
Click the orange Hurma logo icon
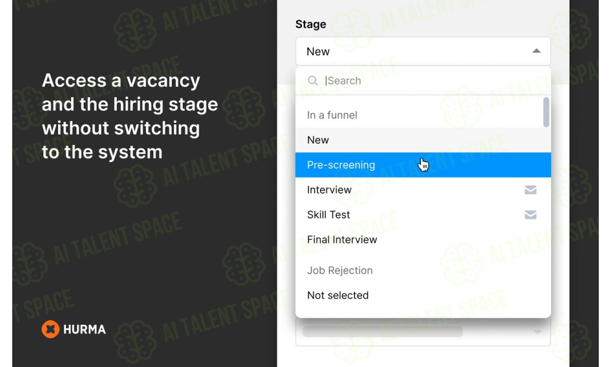point(50,329)
